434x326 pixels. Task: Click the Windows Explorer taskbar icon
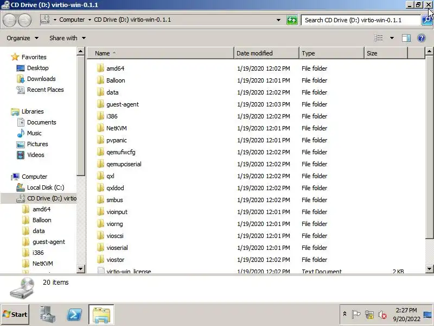pyautogui.click(x=101, y=315)
